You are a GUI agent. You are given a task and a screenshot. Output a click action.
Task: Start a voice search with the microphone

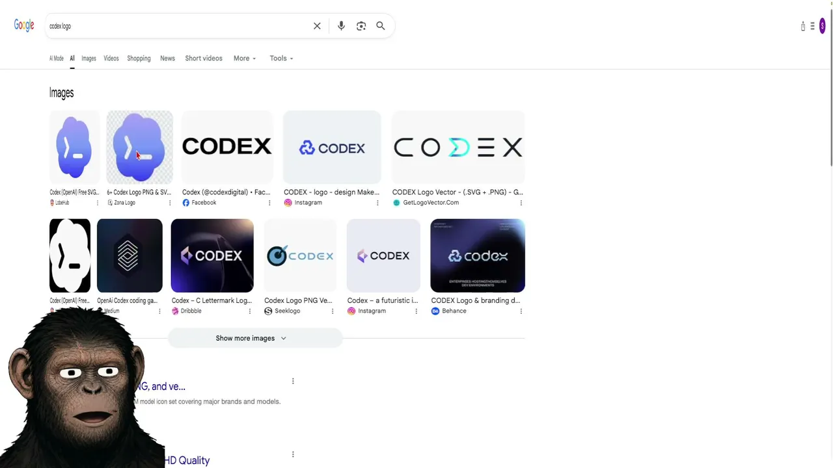pyautogui.click(x=341, y=26)
